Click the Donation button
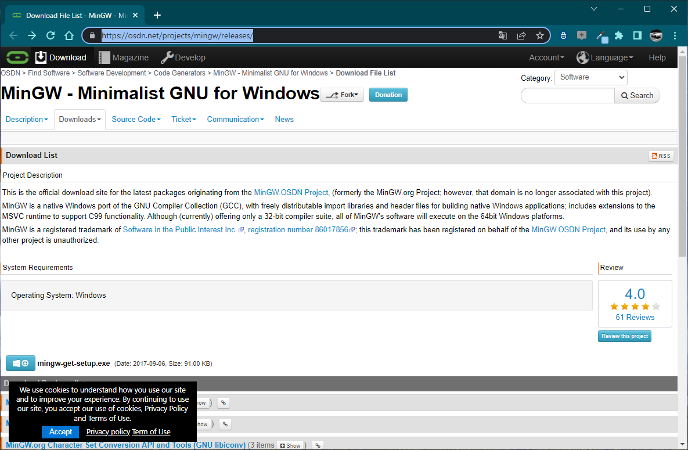688x450 pixels. pos(388,95)
